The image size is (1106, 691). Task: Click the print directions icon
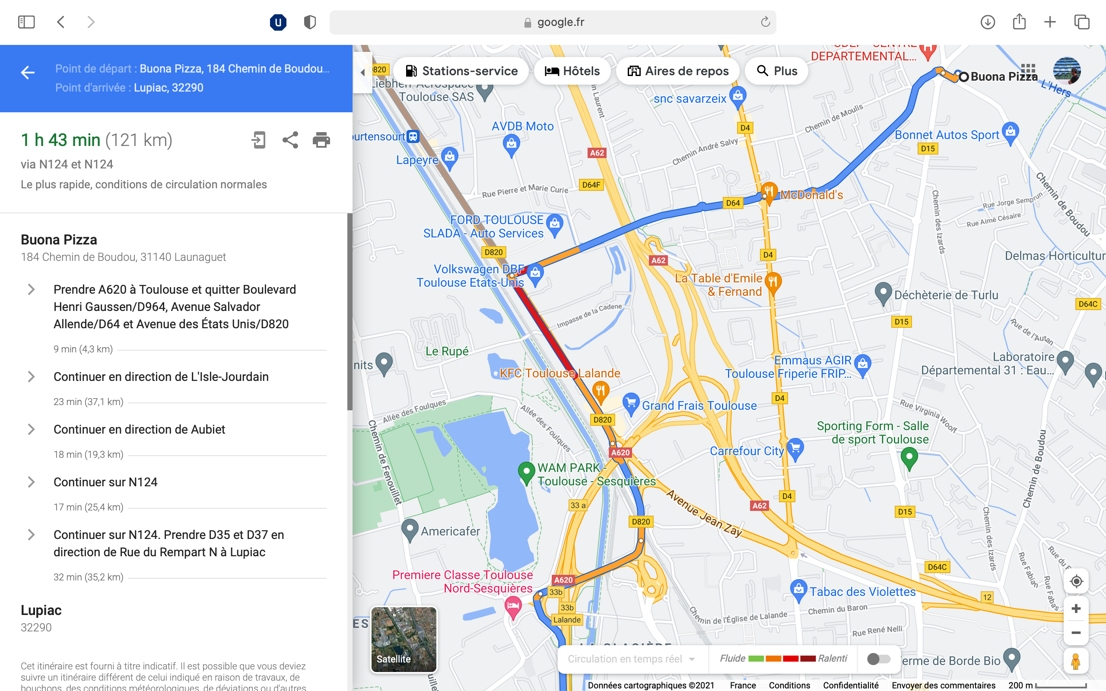coord(321,140)
